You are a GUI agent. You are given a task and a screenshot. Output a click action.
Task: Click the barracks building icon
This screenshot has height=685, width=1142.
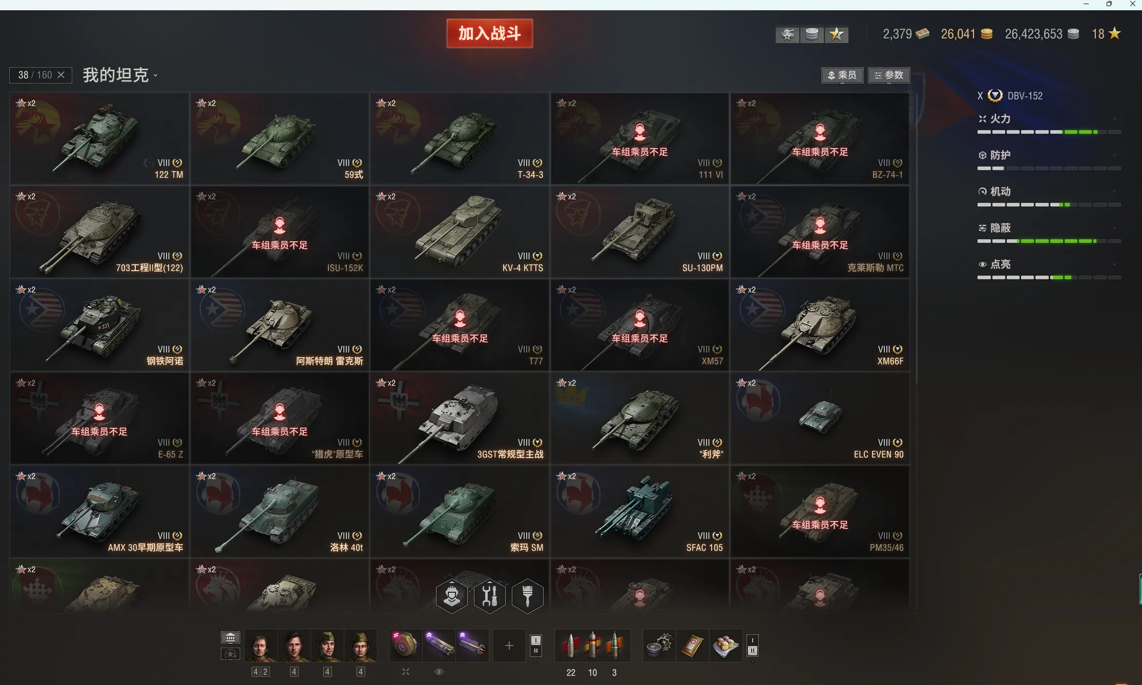(230, 637)
